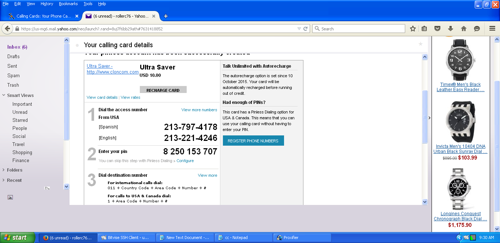
Task: Open the Trash folder
Action: (x=13, y=85)
